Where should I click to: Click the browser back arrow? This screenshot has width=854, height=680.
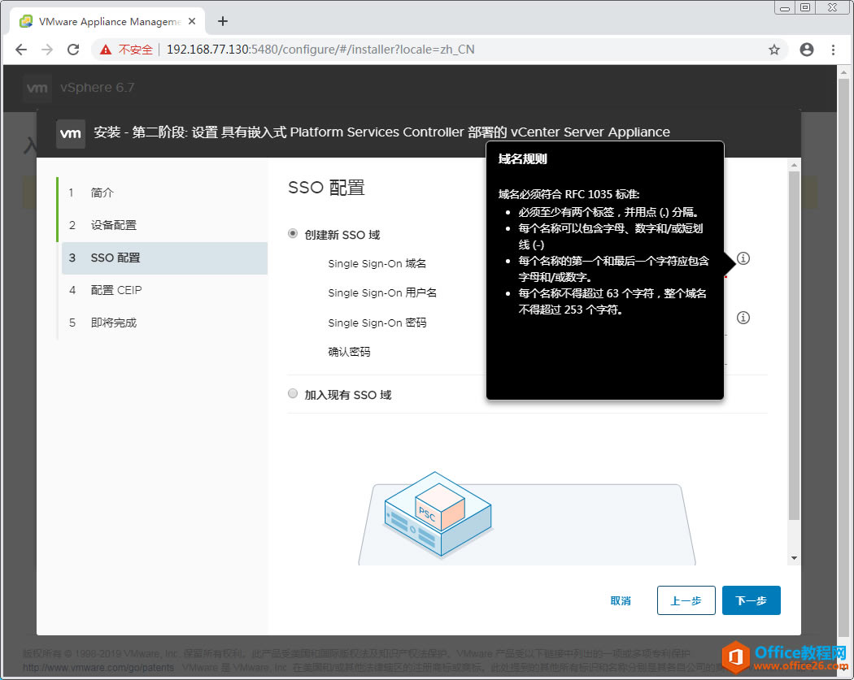21,50
